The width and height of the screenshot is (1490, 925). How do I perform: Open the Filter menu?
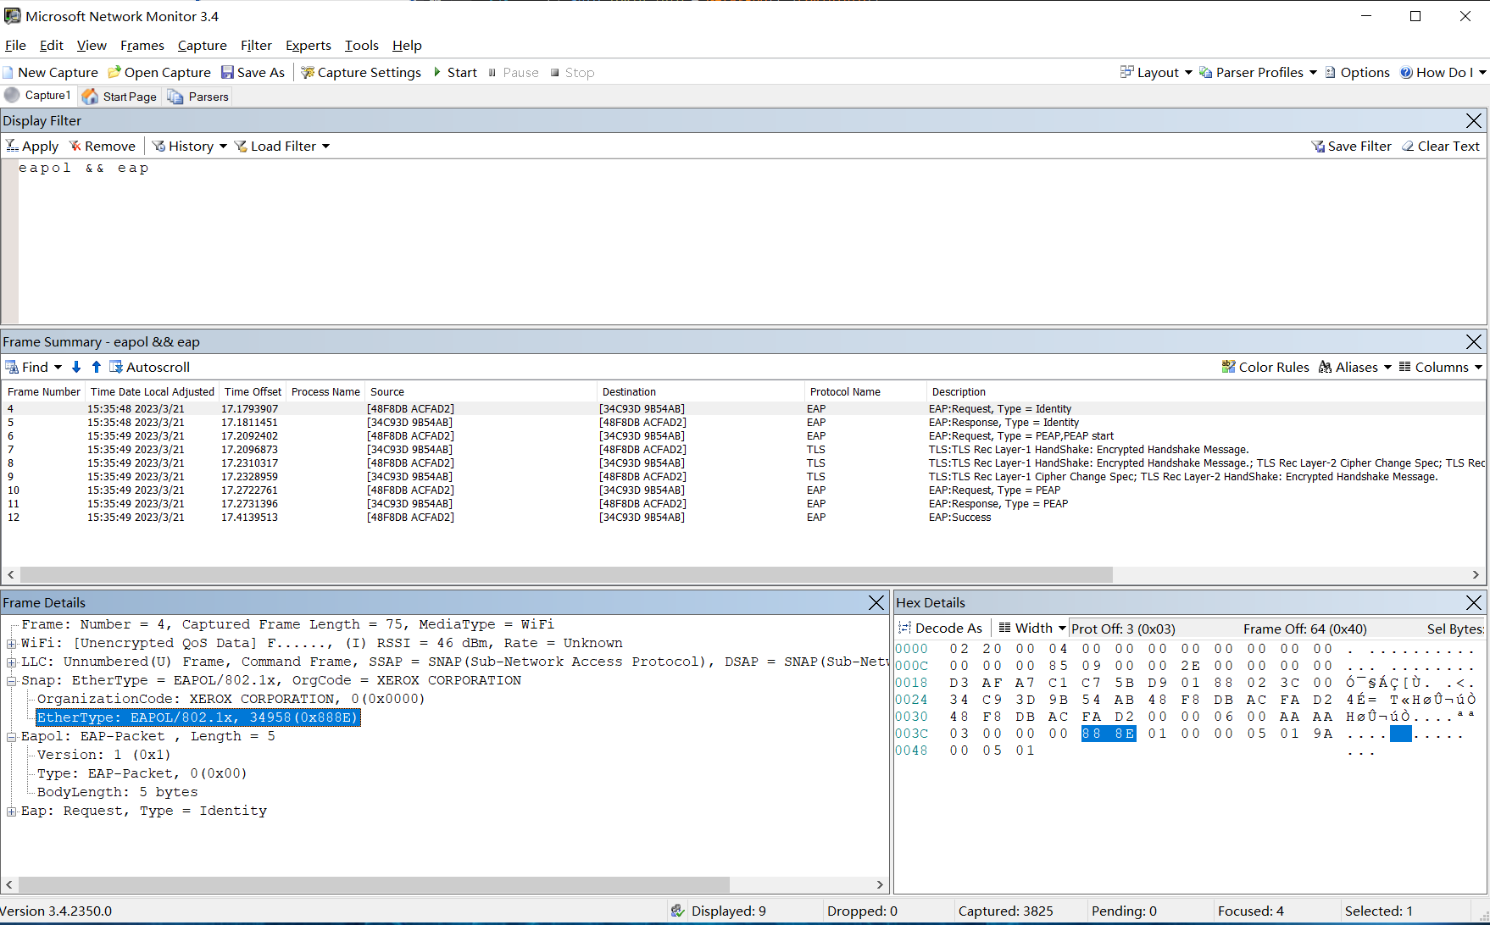point(256,46)
